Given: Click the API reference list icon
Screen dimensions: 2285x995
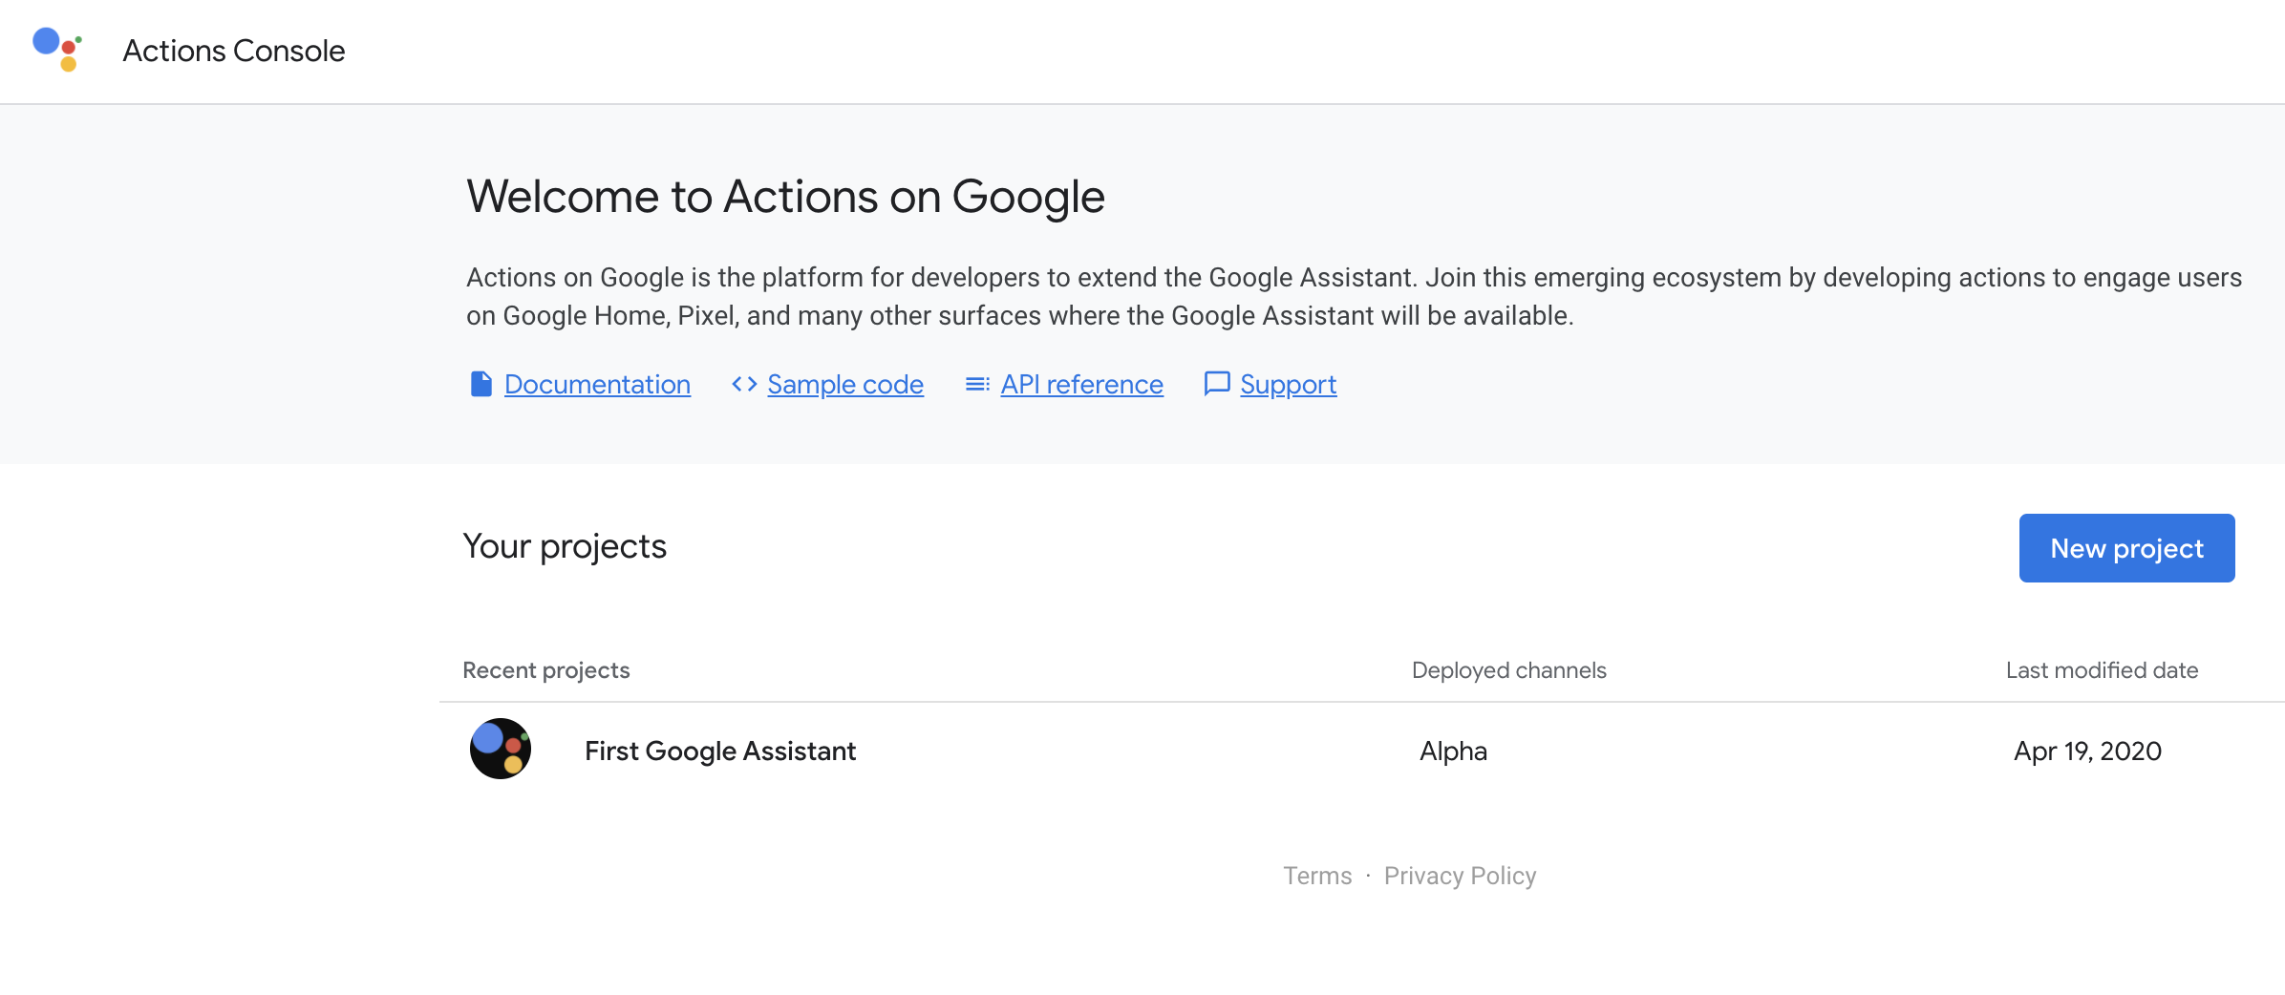Looking at the screenshot, I should tap(977, 384).
